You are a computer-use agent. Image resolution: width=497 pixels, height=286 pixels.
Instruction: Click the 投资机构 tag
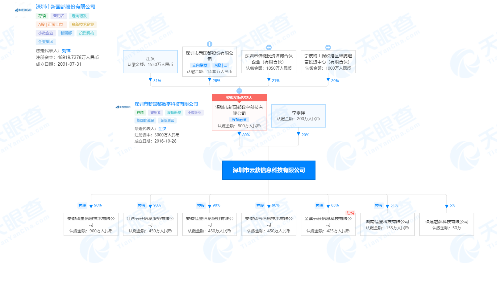coord(86,33)
